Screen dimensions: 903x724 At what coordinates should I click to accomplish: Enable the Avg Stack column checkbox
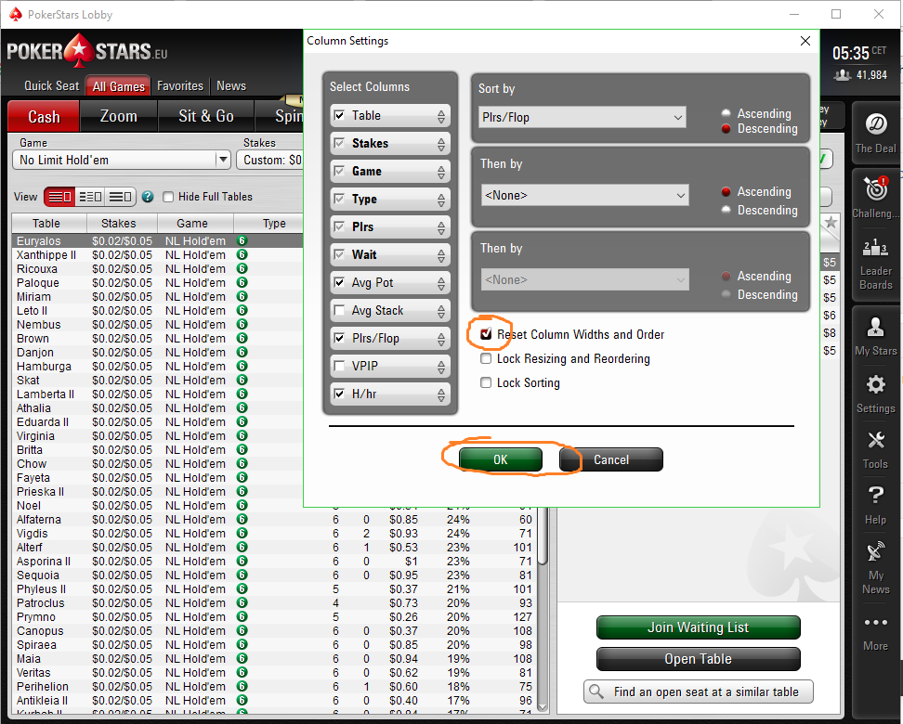339,310
